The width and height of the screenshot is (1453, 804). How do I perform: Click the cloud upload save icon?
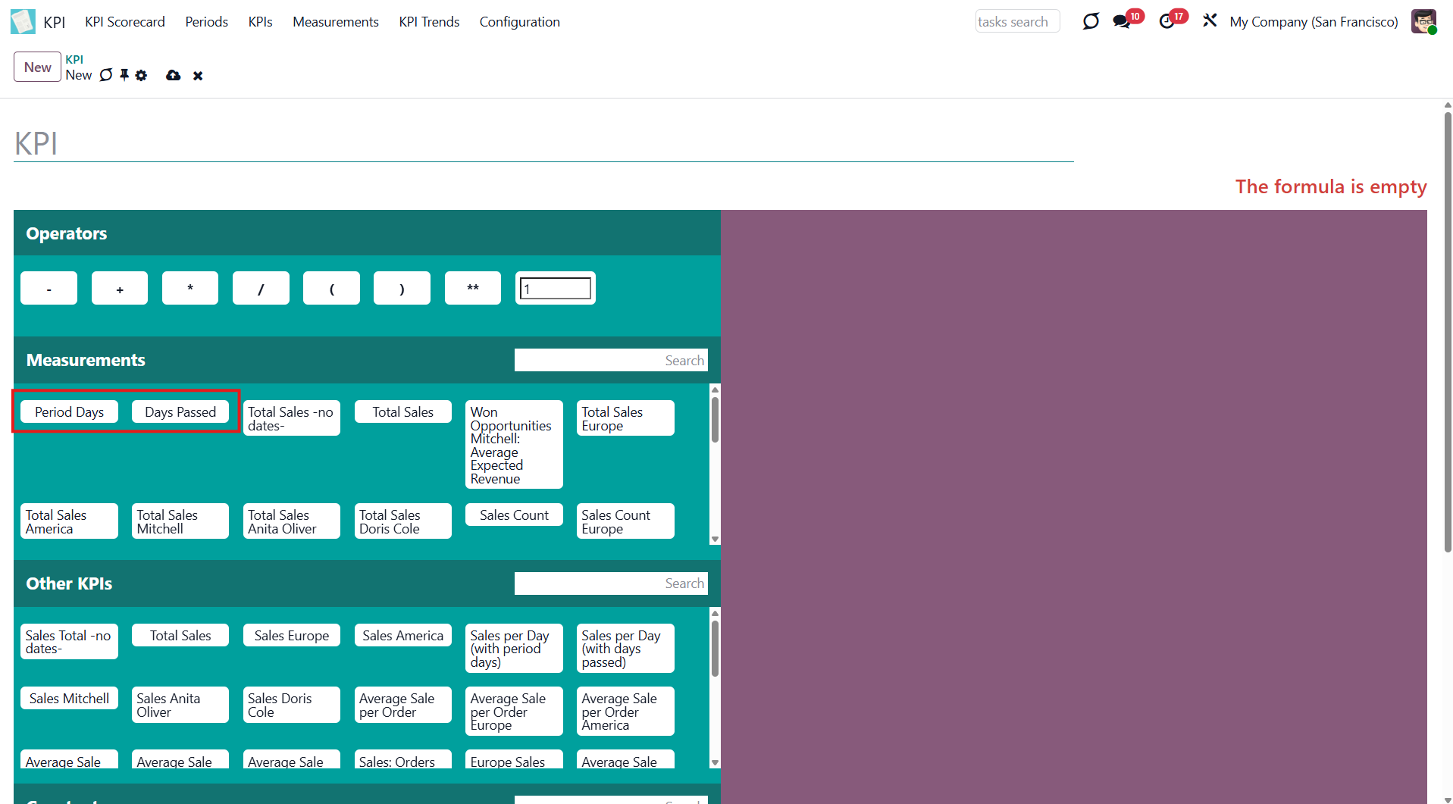(174, 75)
